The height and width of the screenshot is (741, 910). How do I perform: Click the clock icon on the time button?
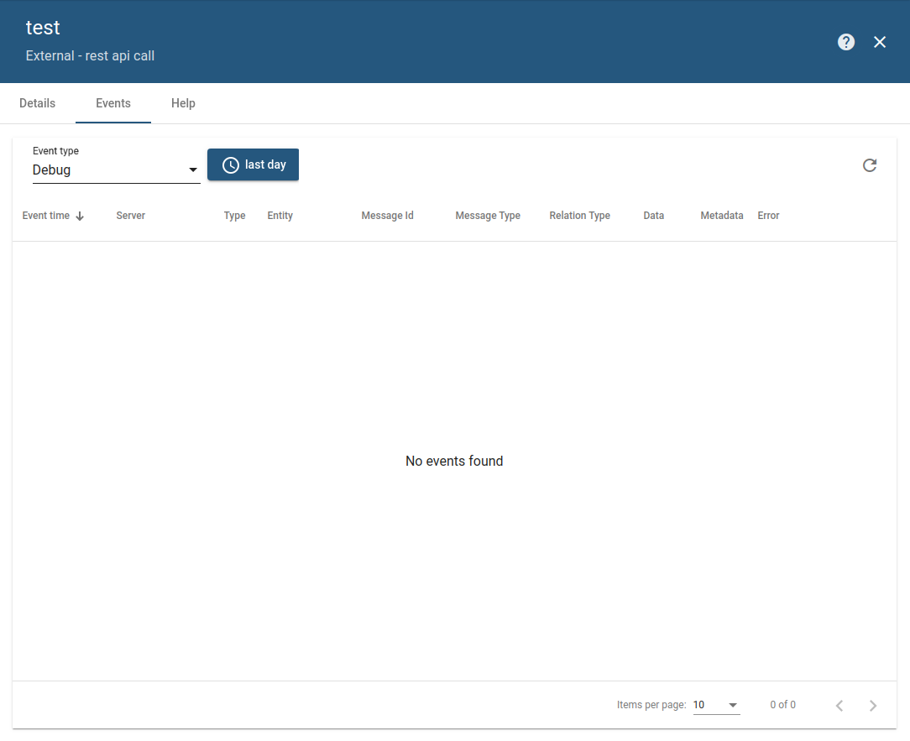pos(230,164)
